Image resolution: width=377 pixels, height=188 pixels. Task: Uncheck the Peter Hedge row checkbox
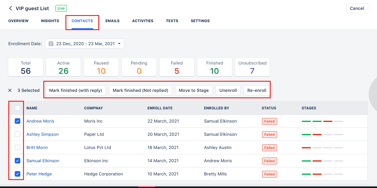click(x=18, y=174)
